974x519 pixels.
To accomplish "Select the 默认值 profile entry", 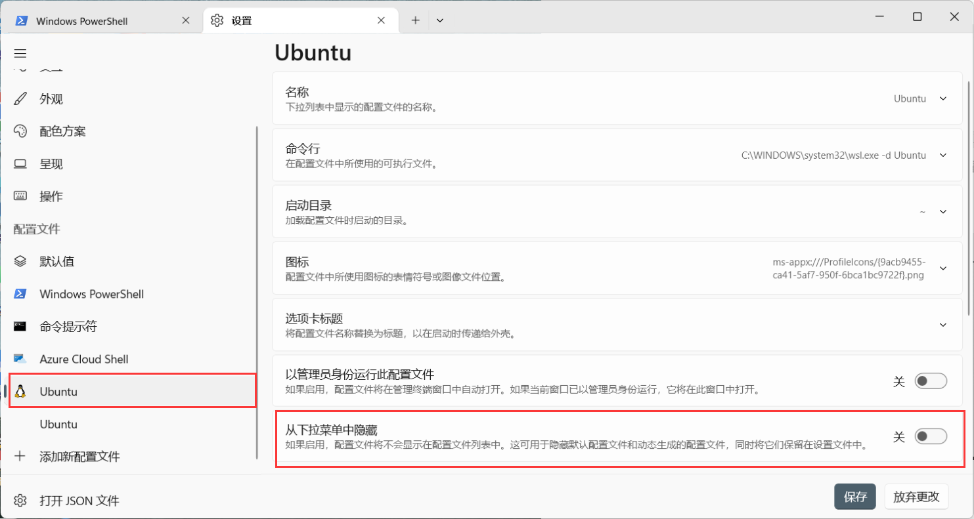I will pos(131,261).
